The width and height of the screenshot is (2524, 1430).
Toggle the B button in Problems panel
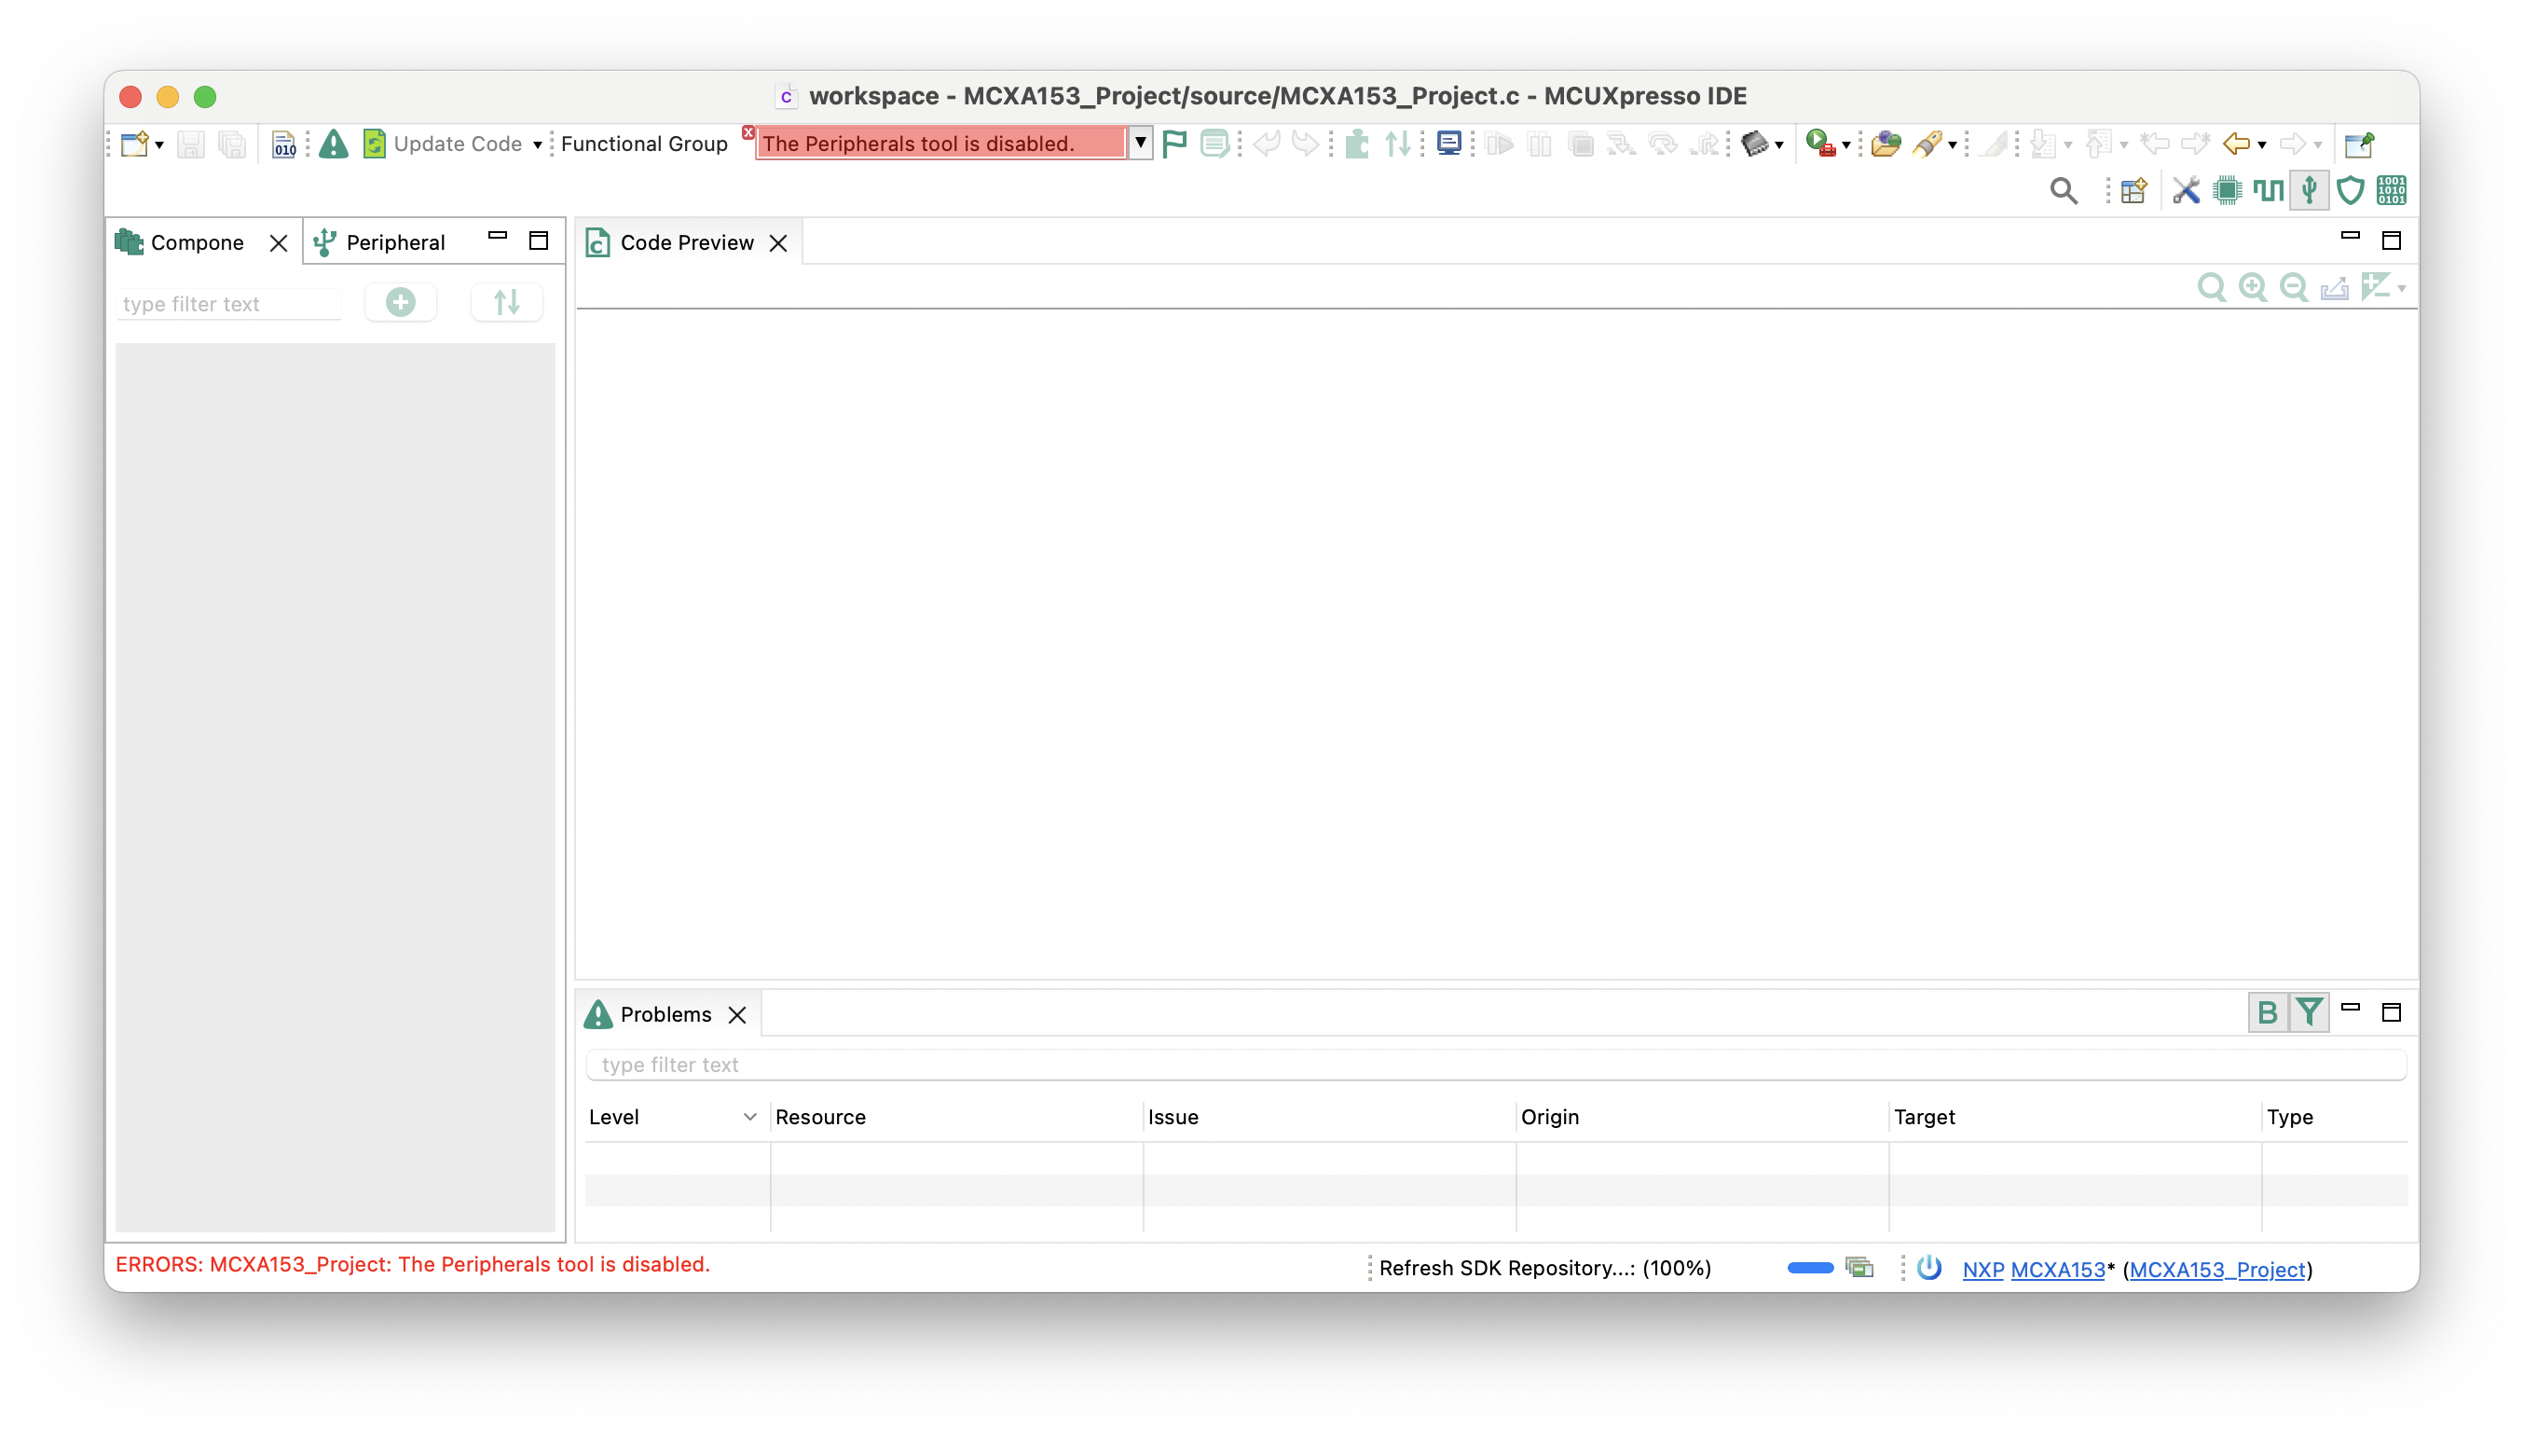(x=2268, y=1012)
